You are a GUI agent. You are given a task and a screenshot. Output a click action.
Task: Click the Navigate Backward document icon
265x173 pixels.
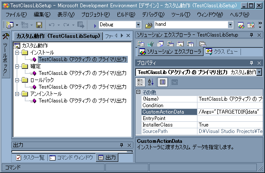[x=80, y=25]
